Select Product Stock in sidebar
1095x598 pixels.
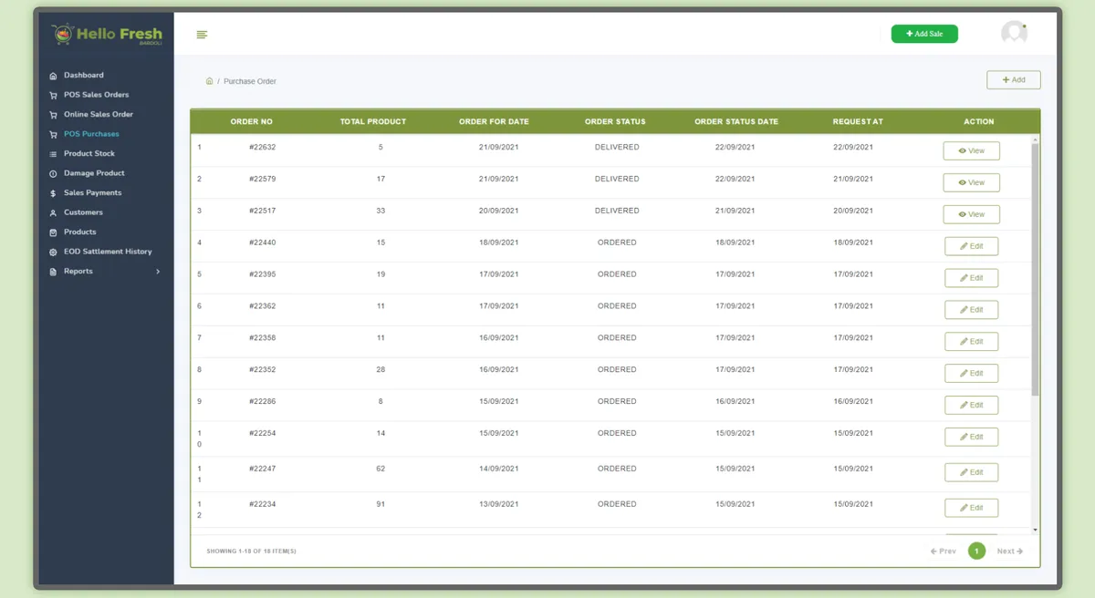pos(89,153)
